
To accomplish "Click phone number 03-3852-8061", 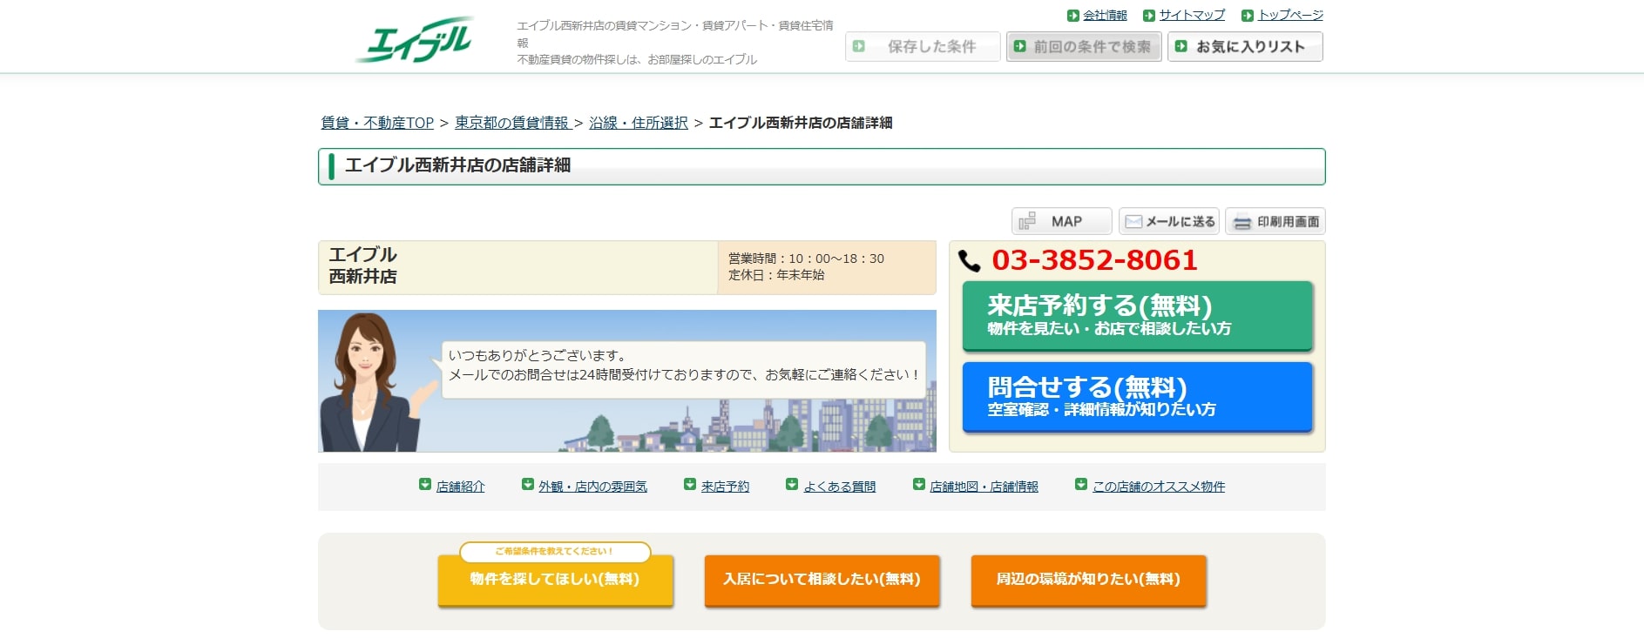I will pyautogui.click(x=1094, y=259).
